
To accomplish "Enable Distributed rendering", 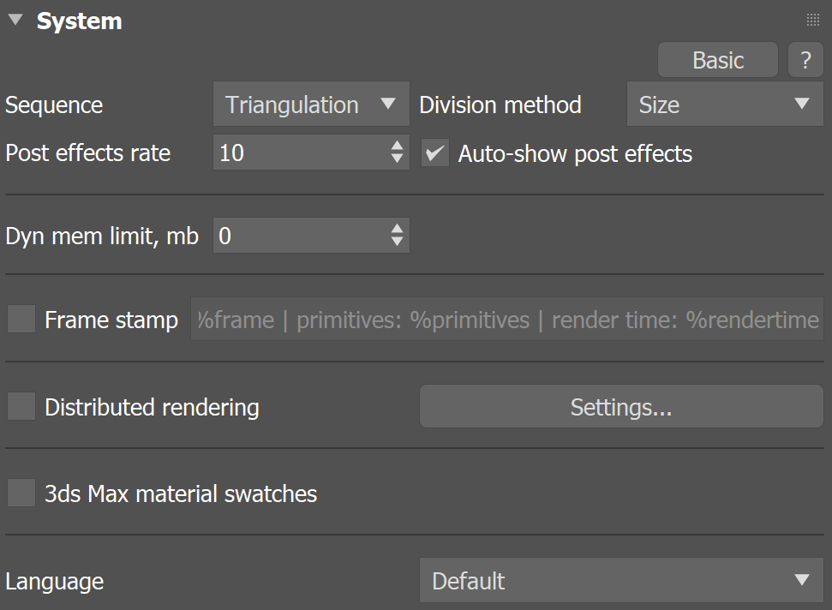I will (21, 406).
